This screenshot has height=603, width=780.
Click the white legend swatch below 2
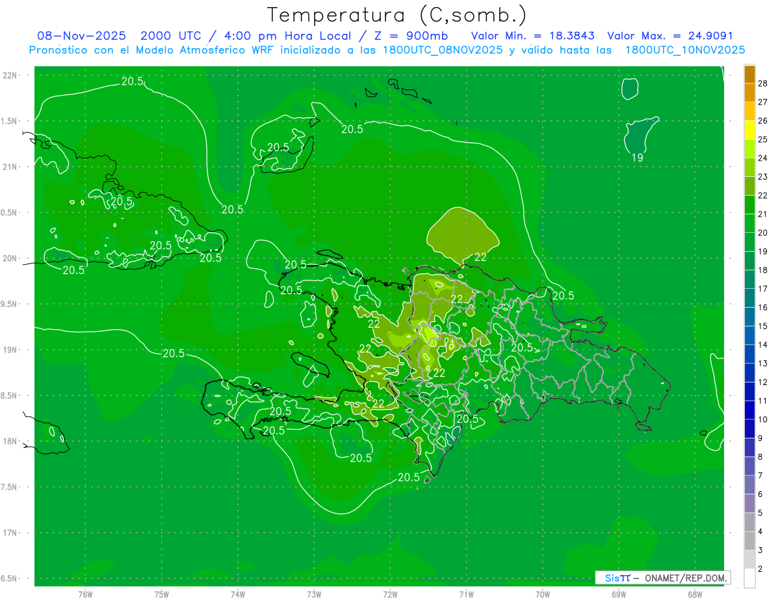click(x=749, y=578)
